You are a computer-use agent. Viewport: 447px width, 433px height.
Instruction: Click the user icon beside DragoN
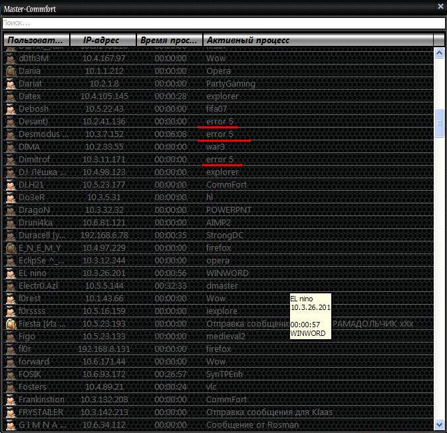pos(11,210)
